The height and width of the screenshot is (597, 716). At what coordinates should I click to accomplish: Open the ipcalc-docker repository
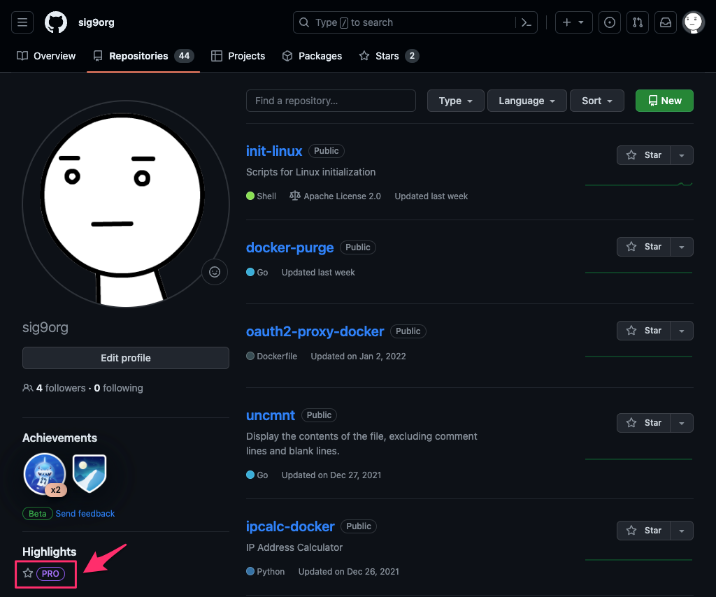point(290,526)
